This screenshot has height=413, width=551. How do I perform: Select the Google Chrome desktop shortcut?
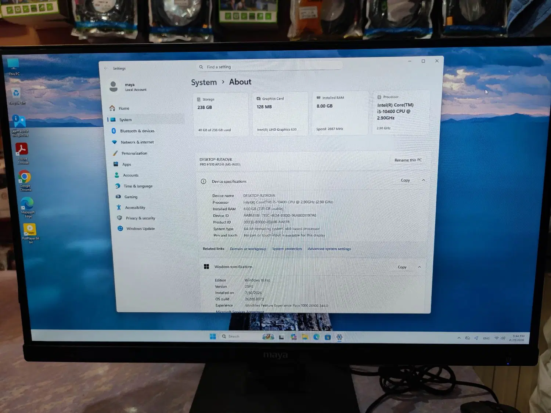click(x=25, y=181)
